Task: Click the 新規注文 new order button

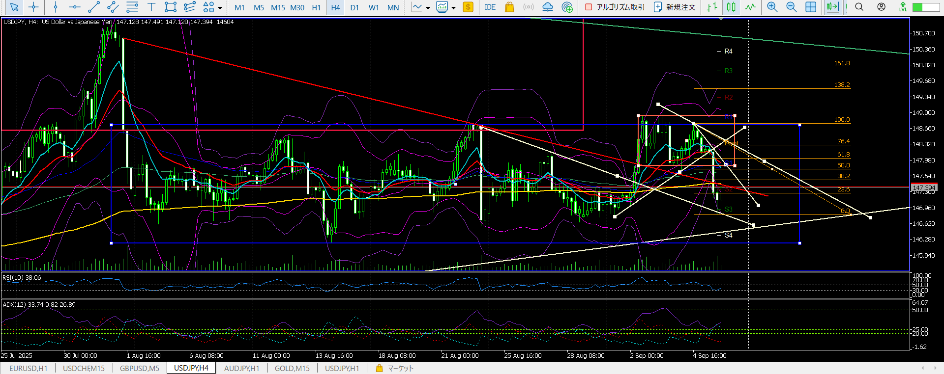Action: (x=675, y=7)
